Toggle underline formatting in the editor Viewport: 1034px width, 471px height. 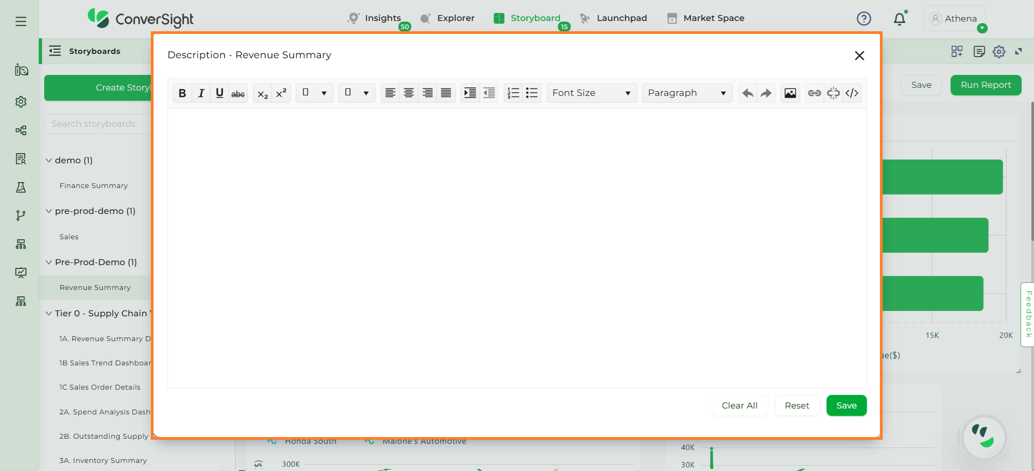[x=219, y=93]
